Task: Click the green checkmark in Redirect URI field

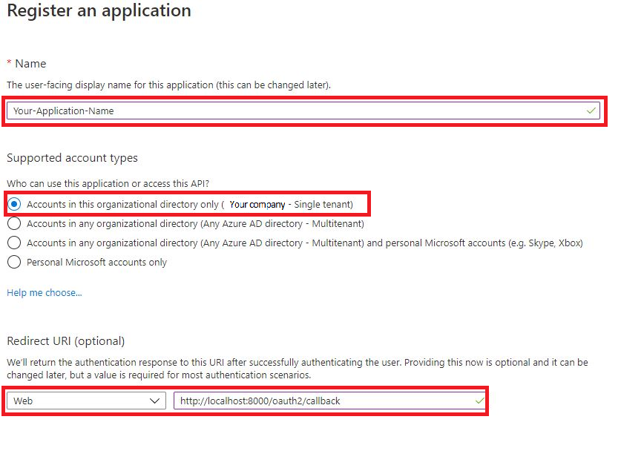Action: tap(479, 401)
